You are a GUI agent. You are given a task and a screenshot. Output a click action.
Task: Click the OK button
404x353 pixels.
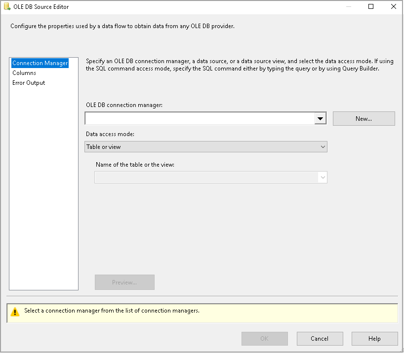tap(264, 339)
